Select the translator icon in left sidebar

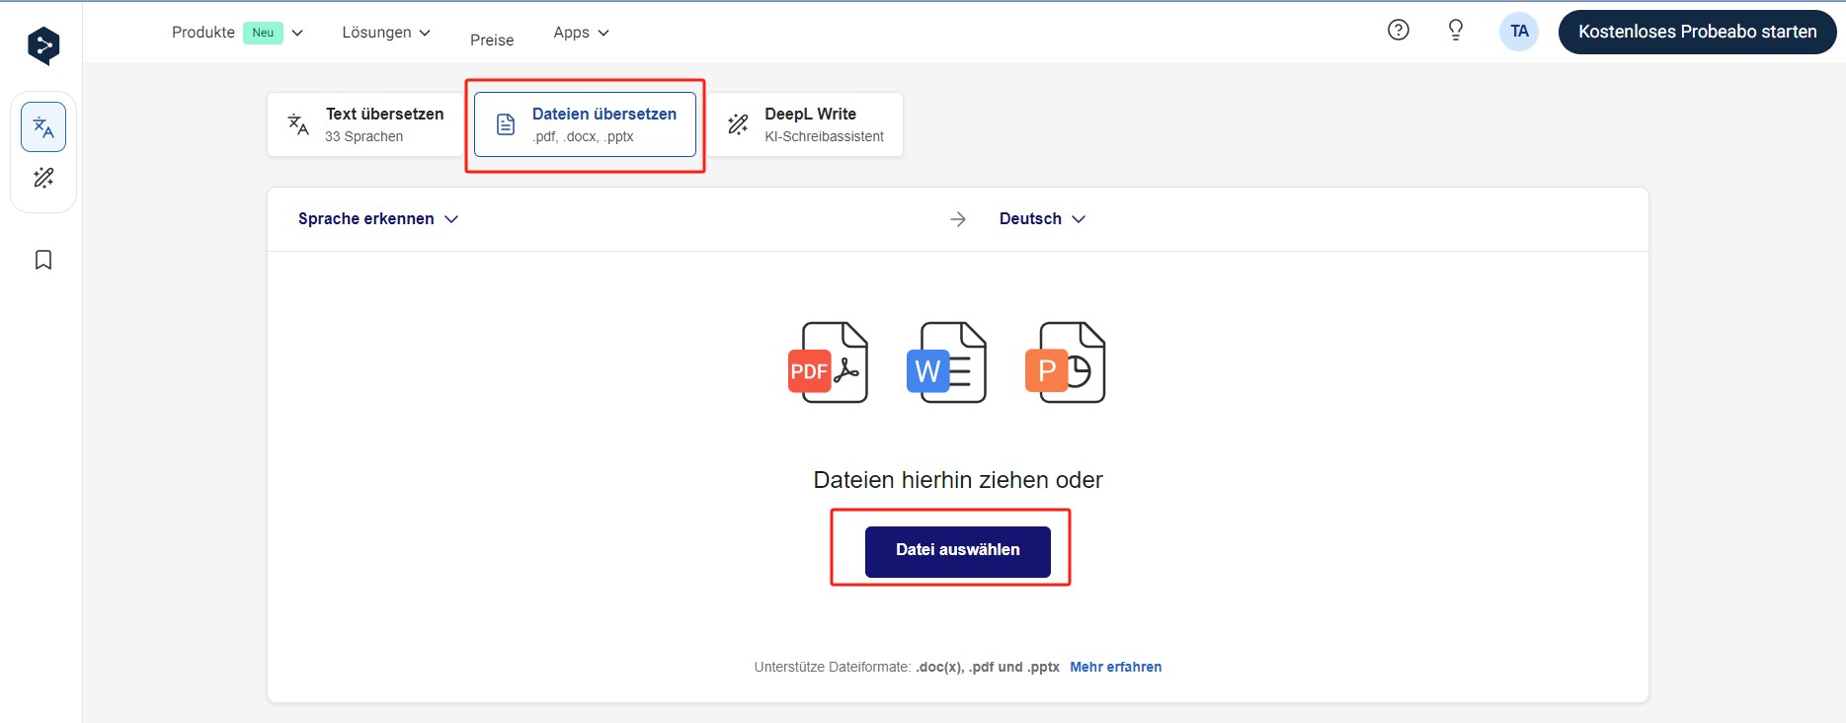[43, 127]
